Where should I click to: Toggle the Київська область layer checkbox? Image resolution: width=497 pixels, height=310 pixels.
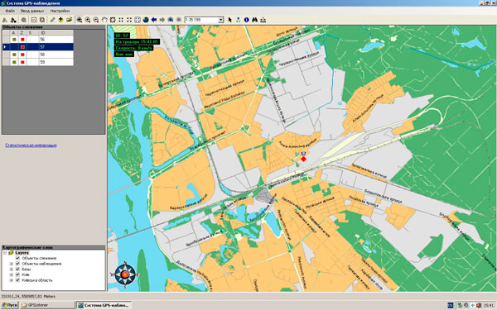(17, 280)
